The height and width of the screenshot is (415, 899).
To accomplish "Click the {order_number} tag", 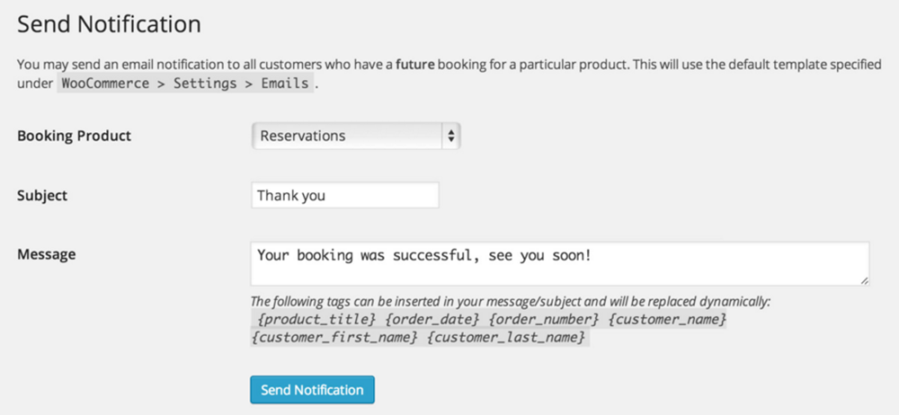I will click(x=544, y=319).
